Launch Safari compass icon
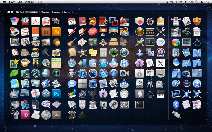This screenshot has height=132, width=212. pyautogui.click(x=72, y=63)
